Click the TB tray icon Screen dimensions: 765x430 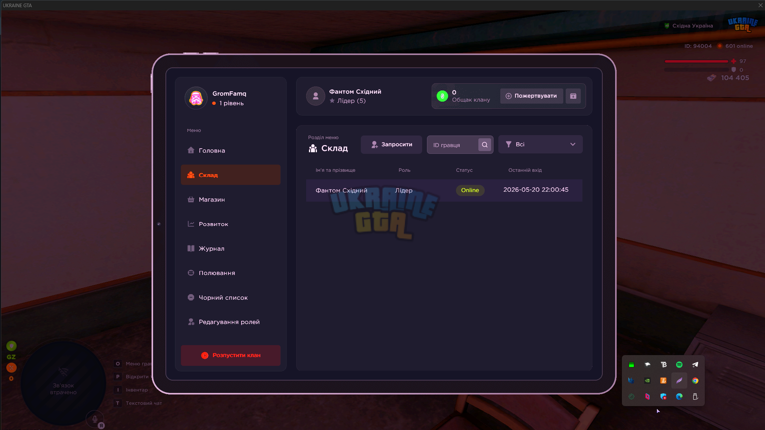click(x=663, y=365)
